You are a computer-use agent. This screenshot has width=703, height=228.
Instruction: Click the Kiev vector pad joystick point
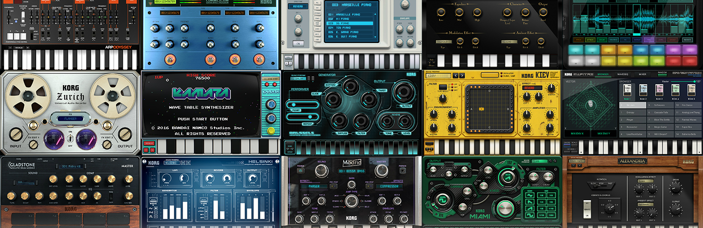pyautogui.click(x=481, y=109)
